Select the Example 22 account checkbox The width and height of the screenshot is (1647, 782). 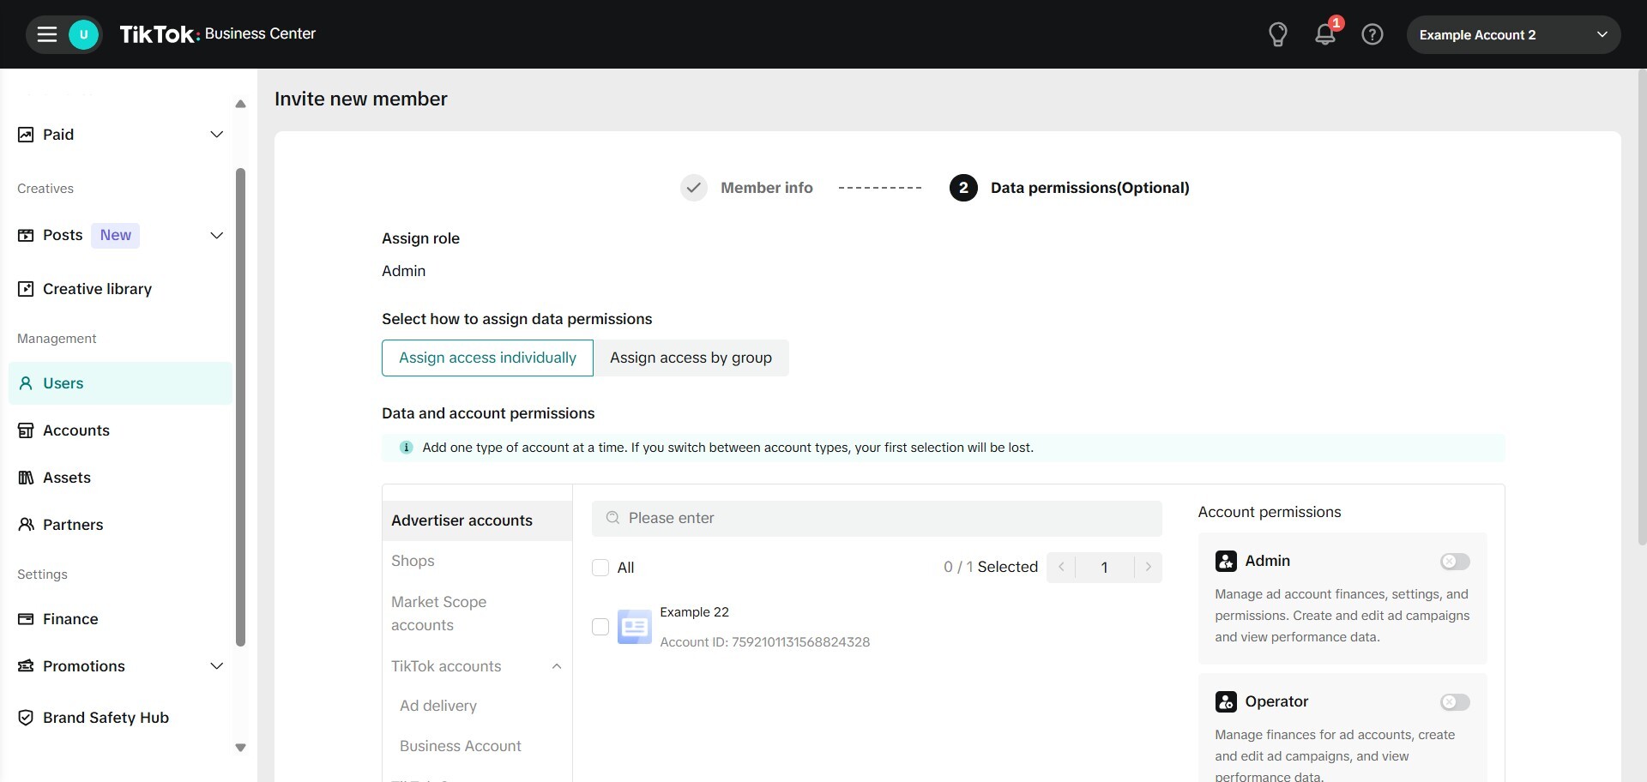click(600, 627)
